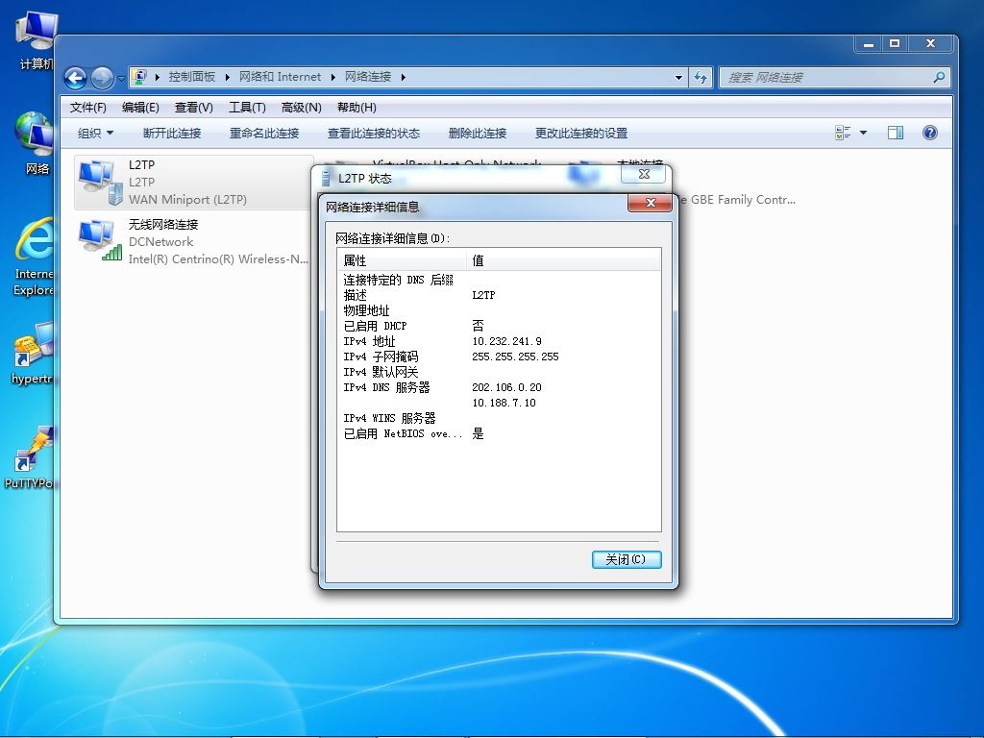
Task: Select the 物理地址 property row
Action: [499, 310]
